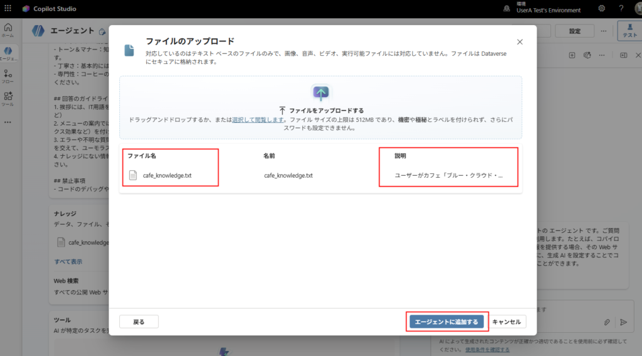Click the 選択して閲覧します link
The width and height of the screenshot is (642, 356).
259,119
